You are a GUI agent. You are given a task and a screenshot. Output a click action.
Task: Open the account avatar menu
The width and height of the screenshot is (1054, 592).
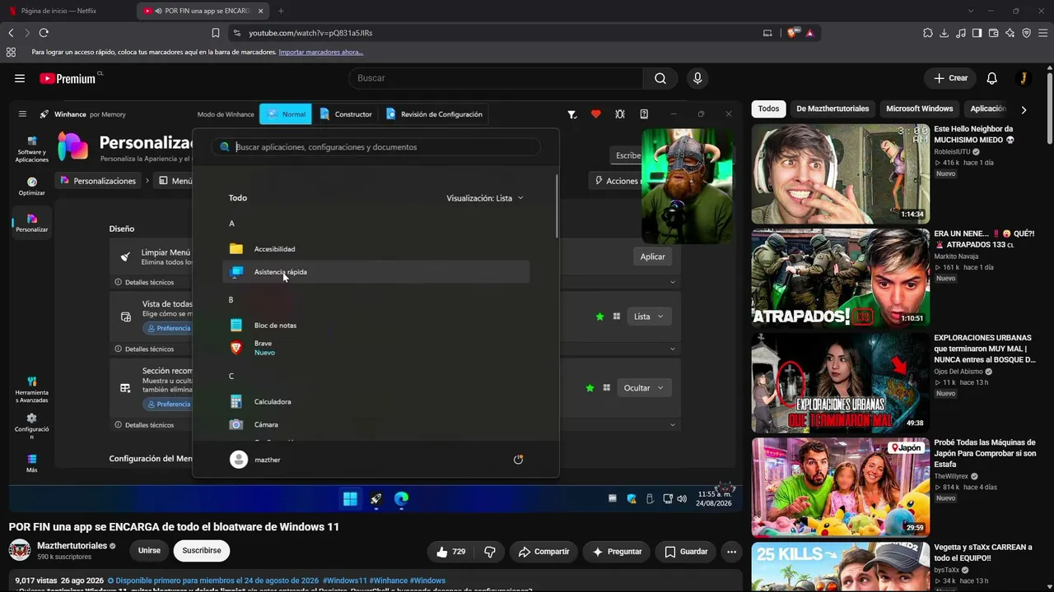click(1023, 78)
